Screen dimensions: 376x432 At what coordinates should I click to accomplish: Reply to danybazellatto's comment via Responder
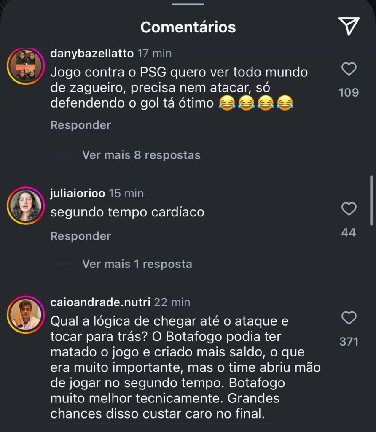pyautogui.click(x=81, y=125)
